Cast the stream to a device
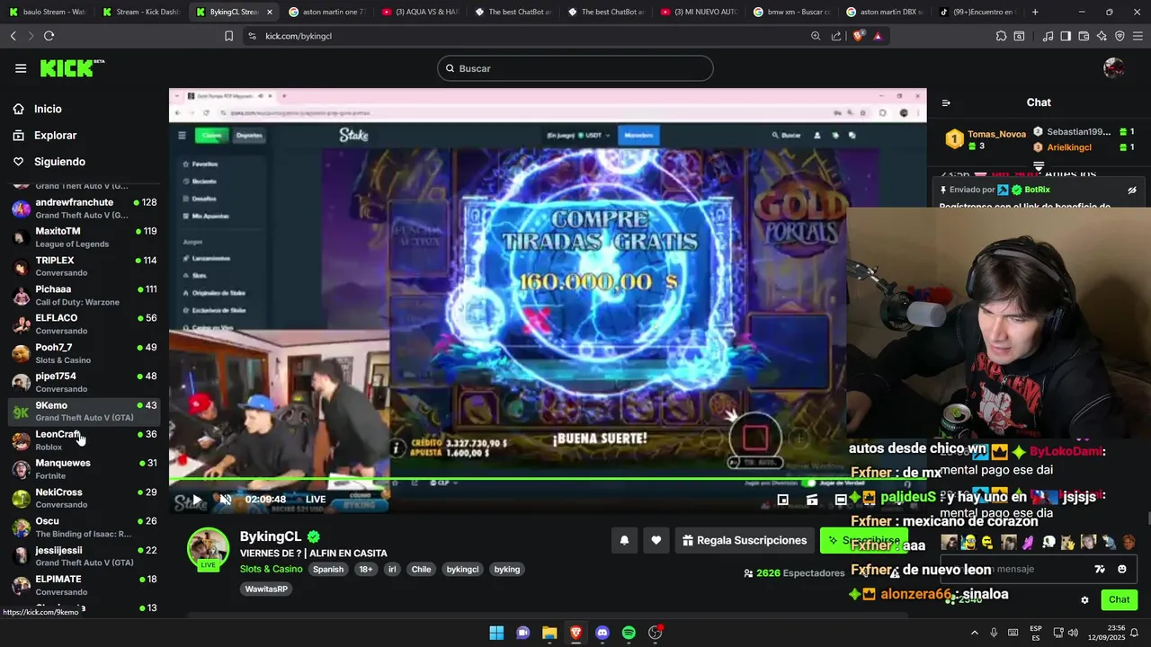The height and width of the screenshot is (647, 1151). tap(812, 500)
